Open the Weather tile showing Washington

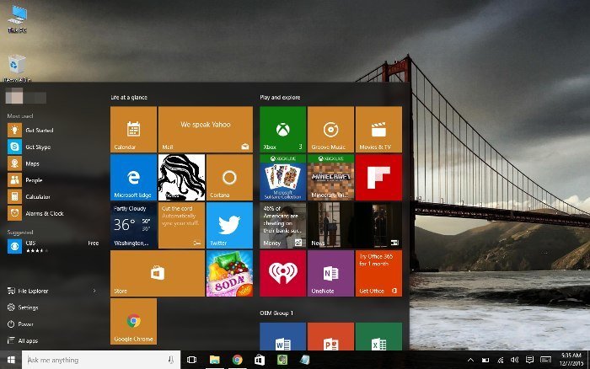[133, 225]
